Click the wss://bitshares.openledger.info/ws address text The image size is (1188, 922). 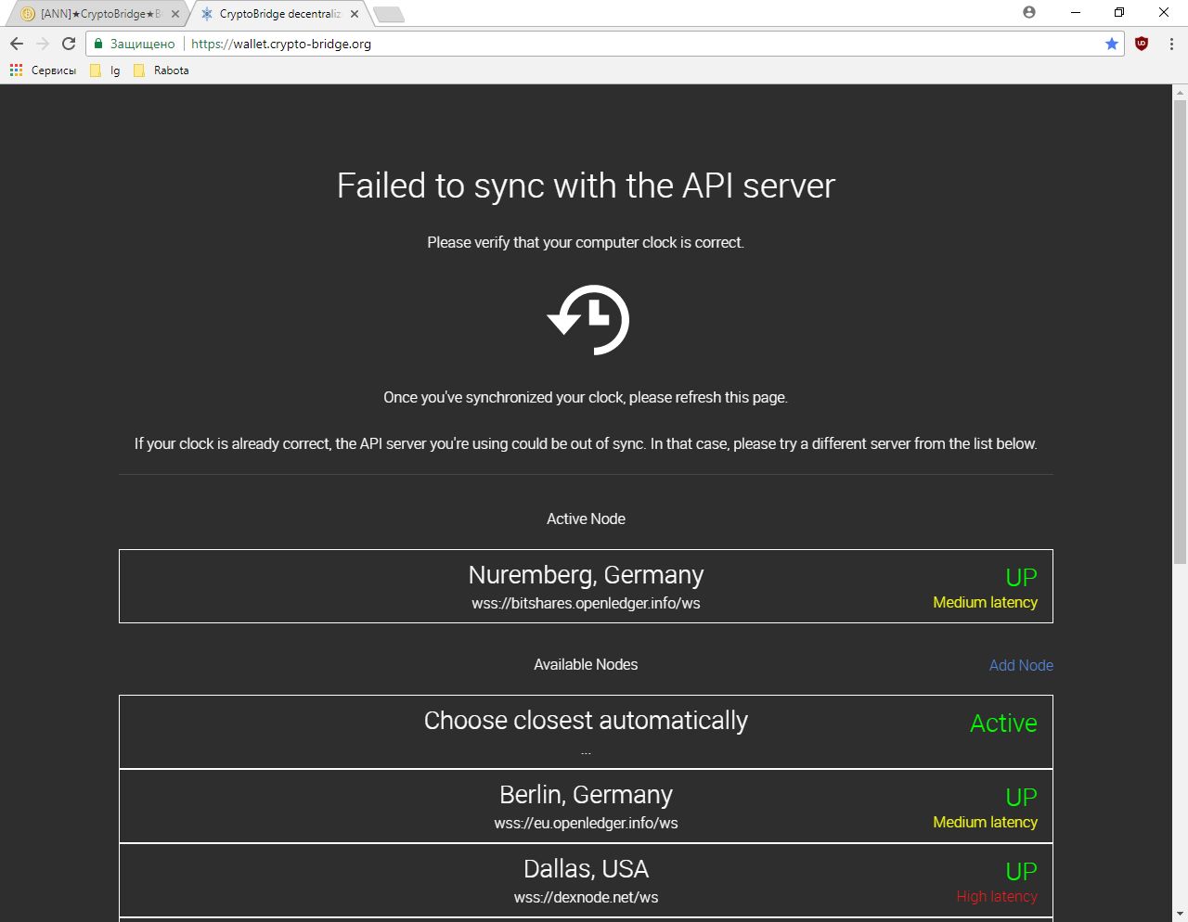click(x=586, y=603)
